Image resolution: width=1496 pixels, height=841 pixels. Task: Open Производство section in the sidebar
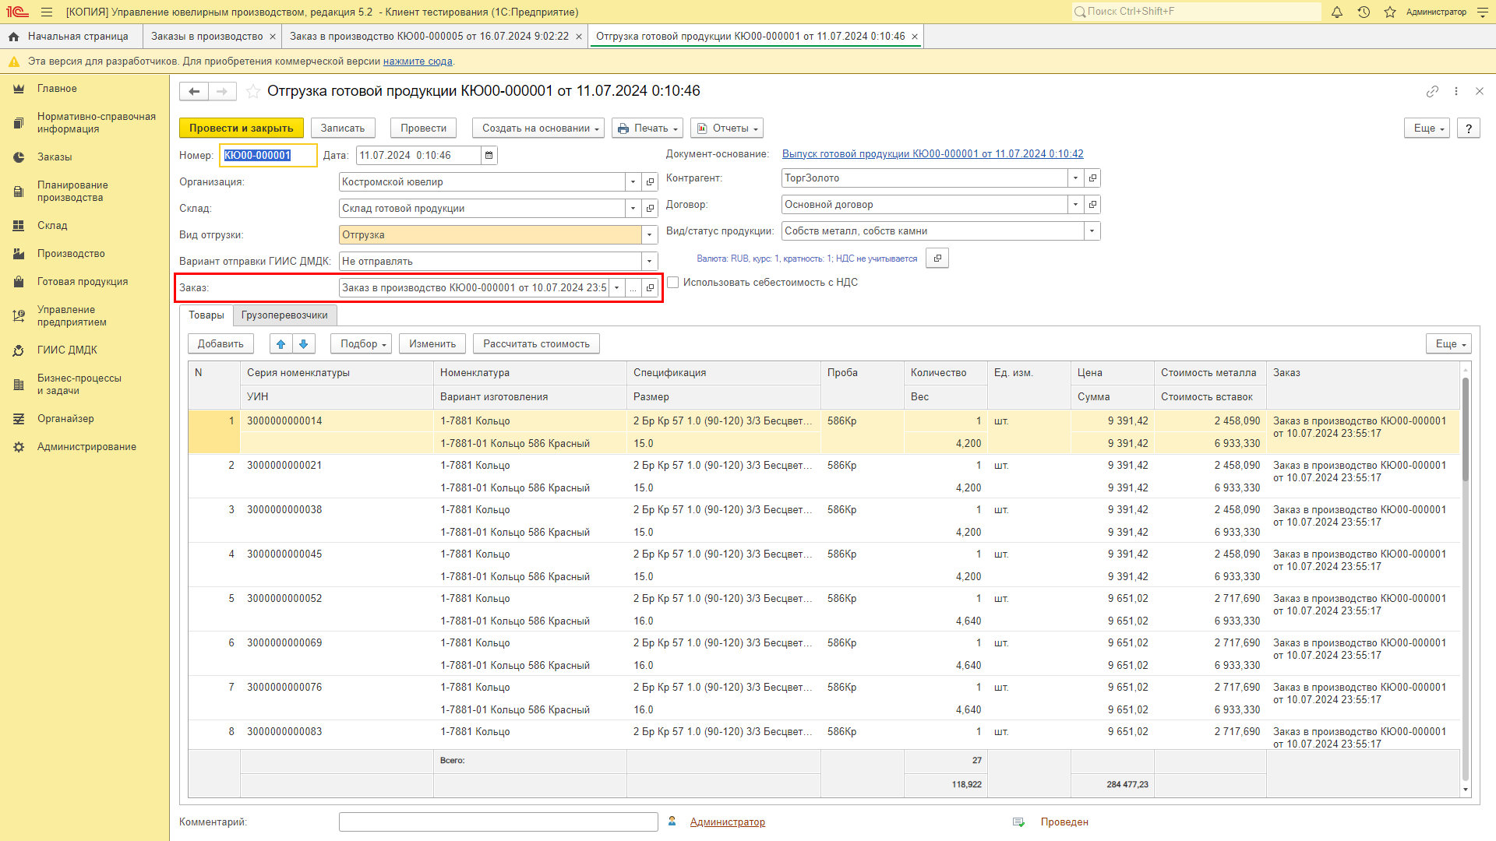click(71, 254)
